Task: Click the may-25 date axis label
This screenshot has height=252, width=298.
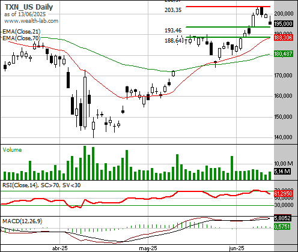Action: [x=148, y=248]
